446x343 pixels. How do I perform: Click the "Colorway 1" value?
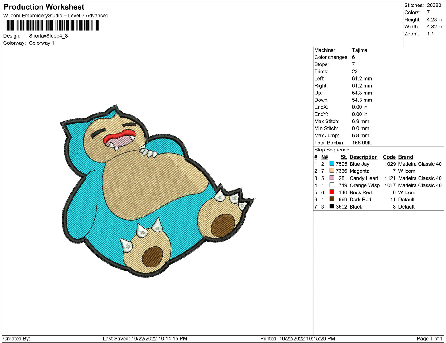(42, 43)
